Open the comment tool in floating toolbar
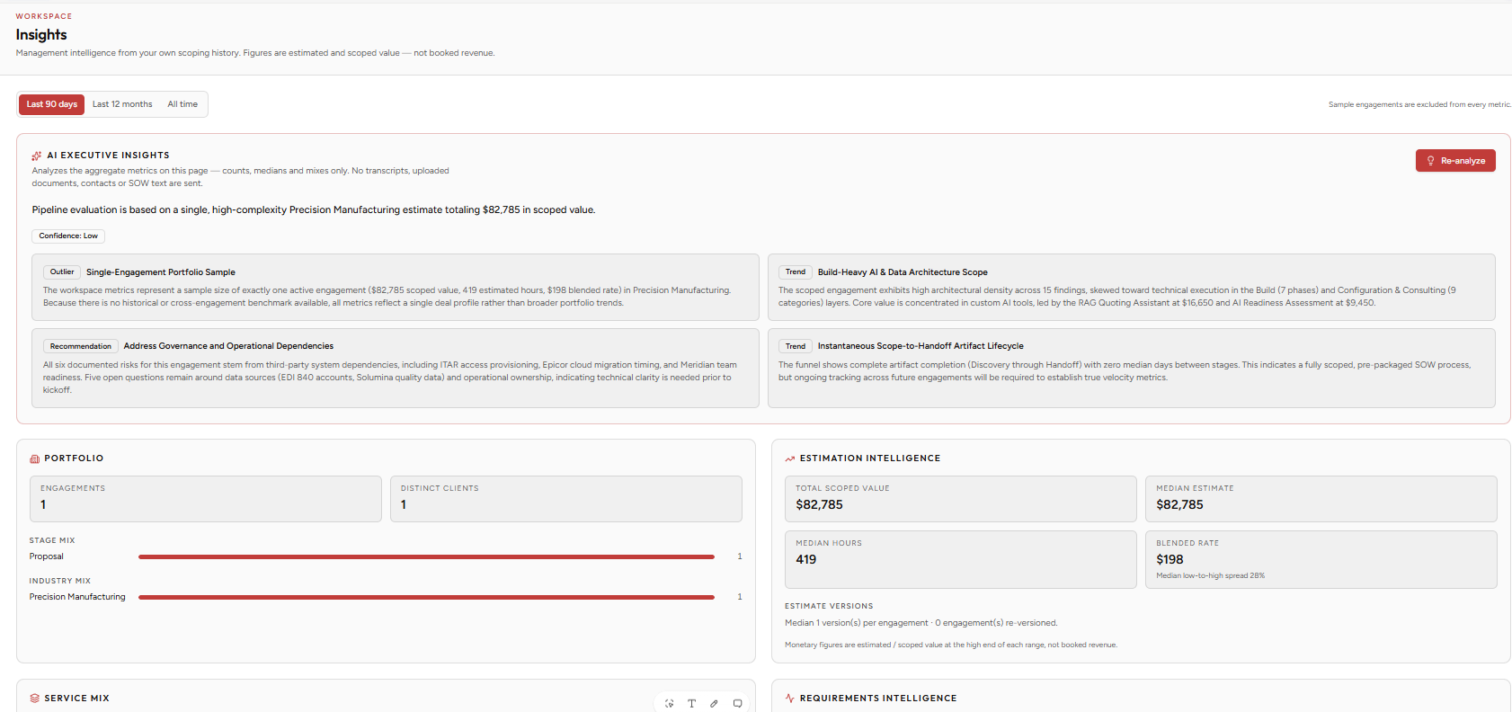The height and width of the screenshot is (712, 1512). [737, 704]
